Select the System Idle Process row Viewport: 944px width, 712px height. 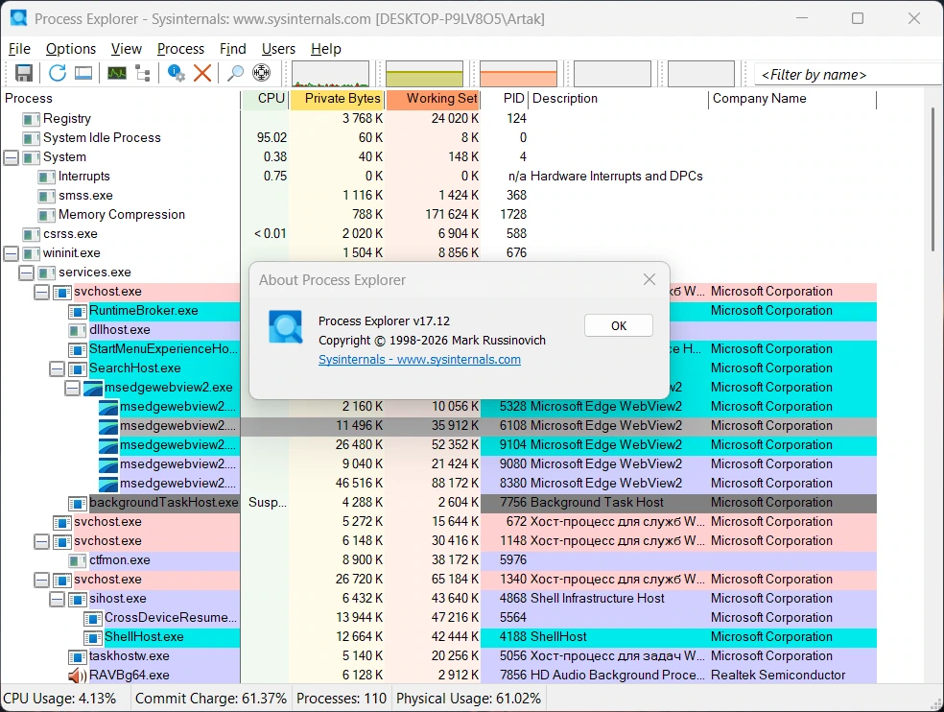(438, 138)
